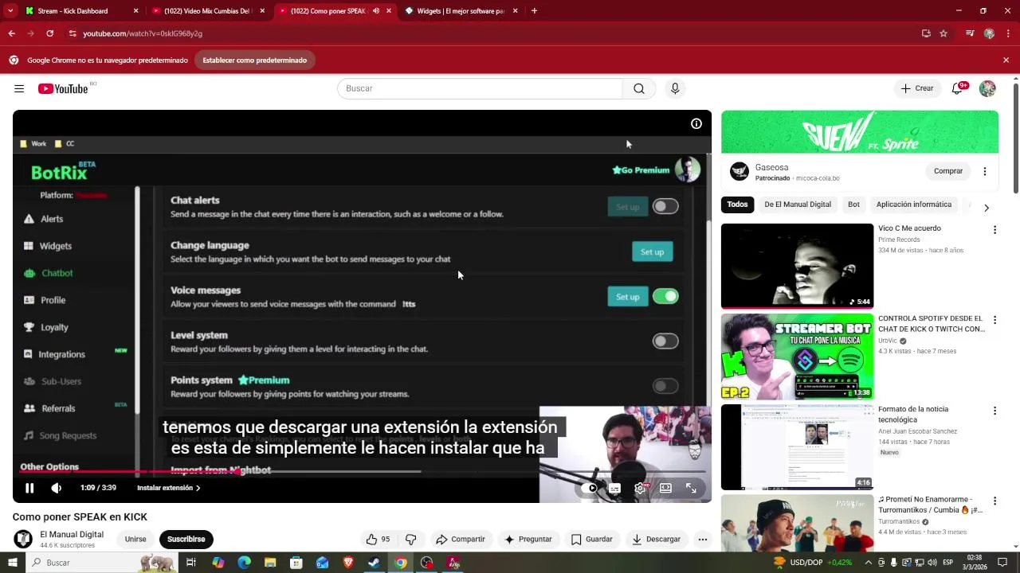The height and width of the screenshot is (573, 1020).
Task: Show more filter chips with the arrow
Action: tap(987, 208)
